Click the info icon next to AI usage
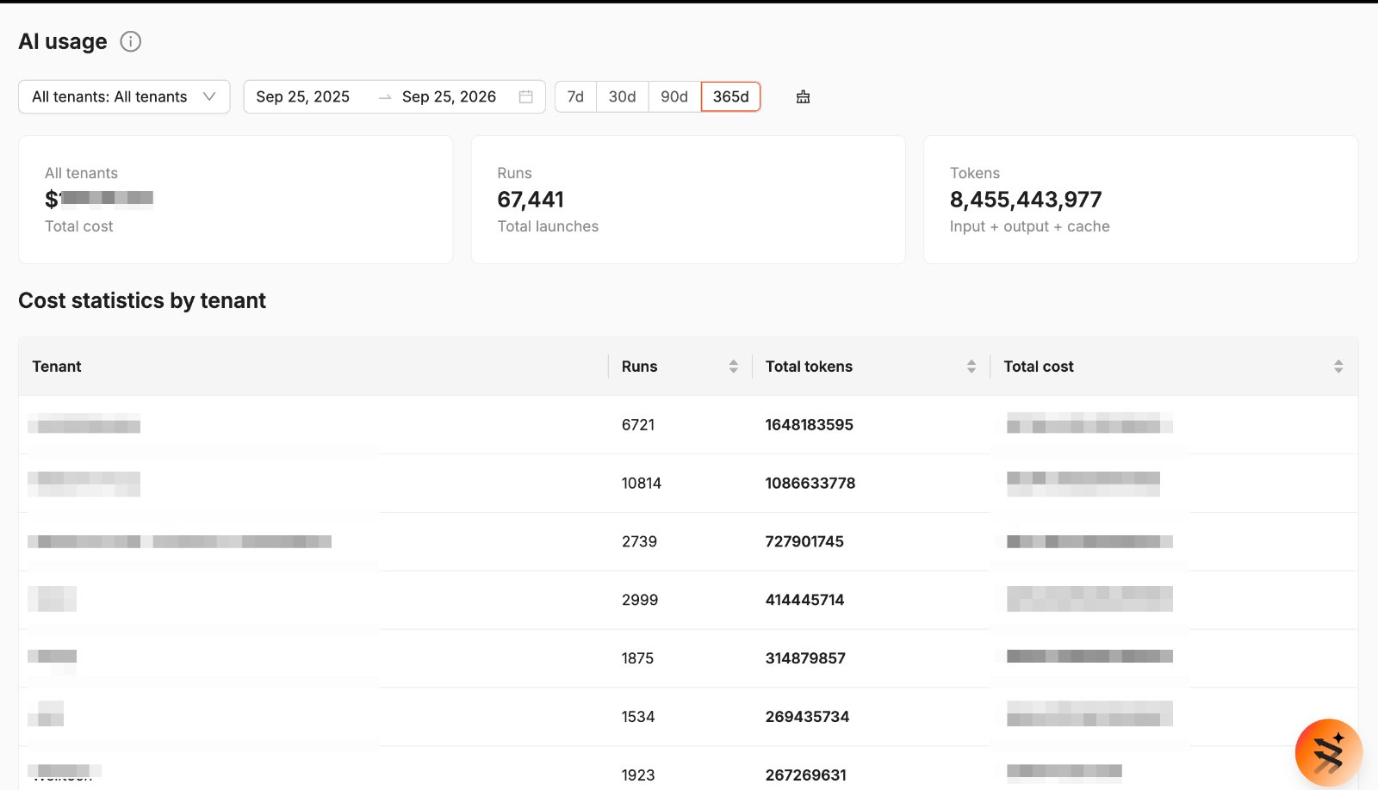This screenshot has height=790, width=1378. tap(130, 41)
